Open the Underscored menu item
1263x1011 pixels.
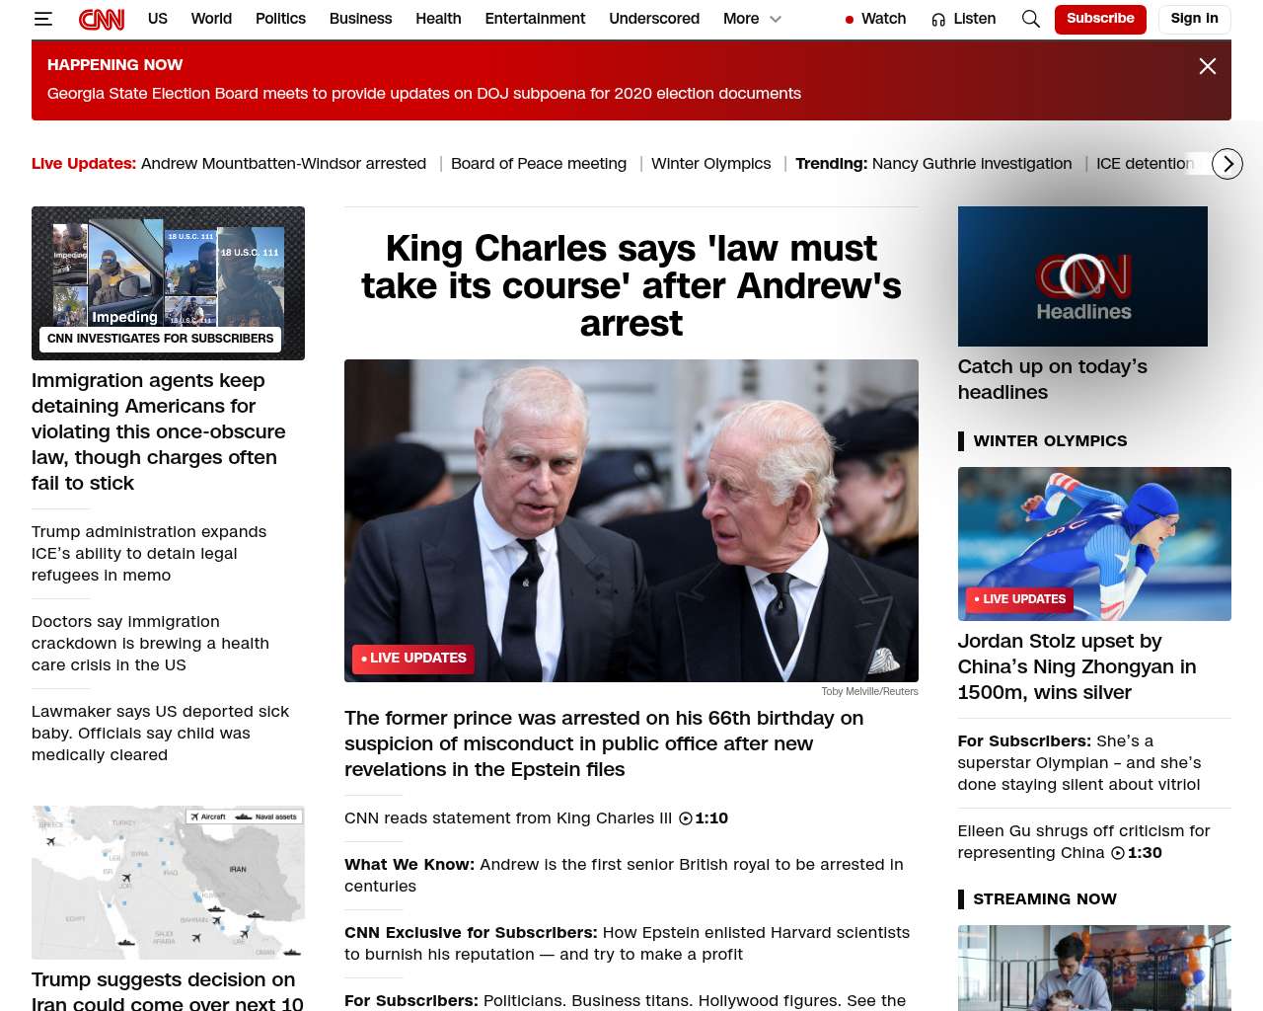pyautogui.click(x=654, y=19)
